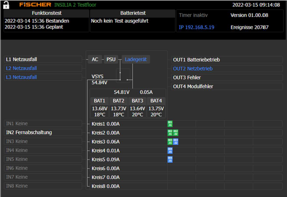The width and height of the screenshot is (287, 197).
Task: Click the PSU block
Action: coord(111,59)
